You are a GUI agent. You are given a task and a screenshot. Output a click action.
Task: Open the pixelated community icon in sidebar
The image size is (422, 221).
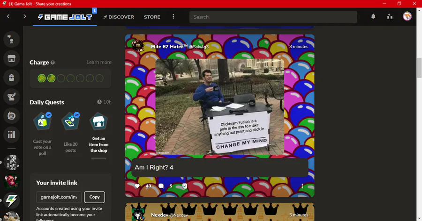click(11, 162)
